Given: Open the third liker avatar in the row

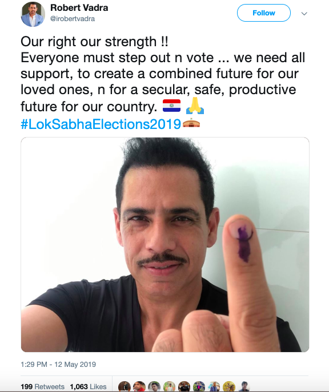Looking at the screenshot, I should point(154,387).
